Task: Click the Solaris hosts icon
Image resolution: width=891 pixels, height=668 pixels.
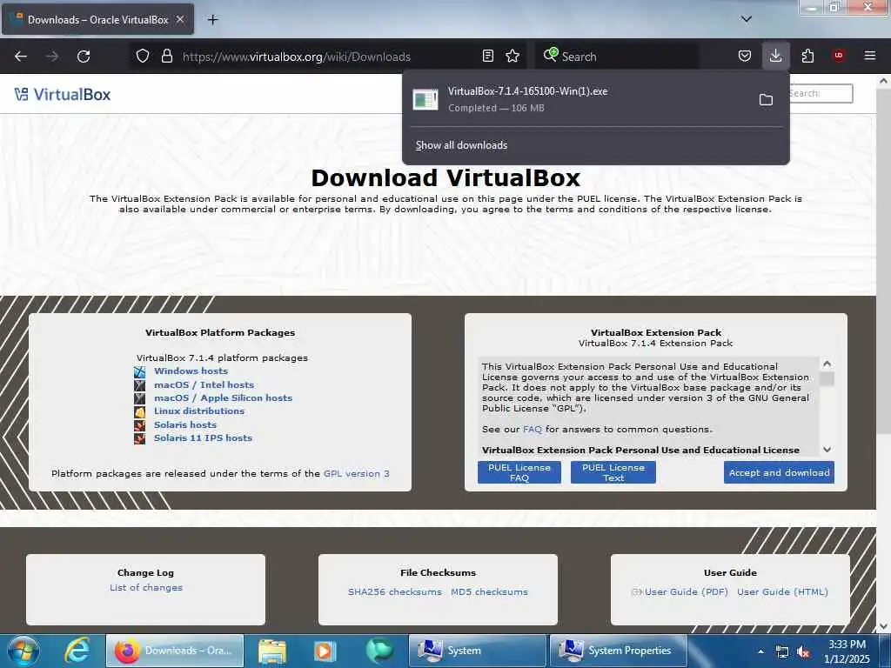Action: (x=140, y=424)
